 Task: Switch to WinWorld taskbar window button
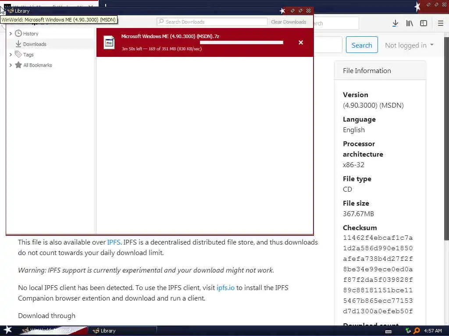click(x=54, y=331)
